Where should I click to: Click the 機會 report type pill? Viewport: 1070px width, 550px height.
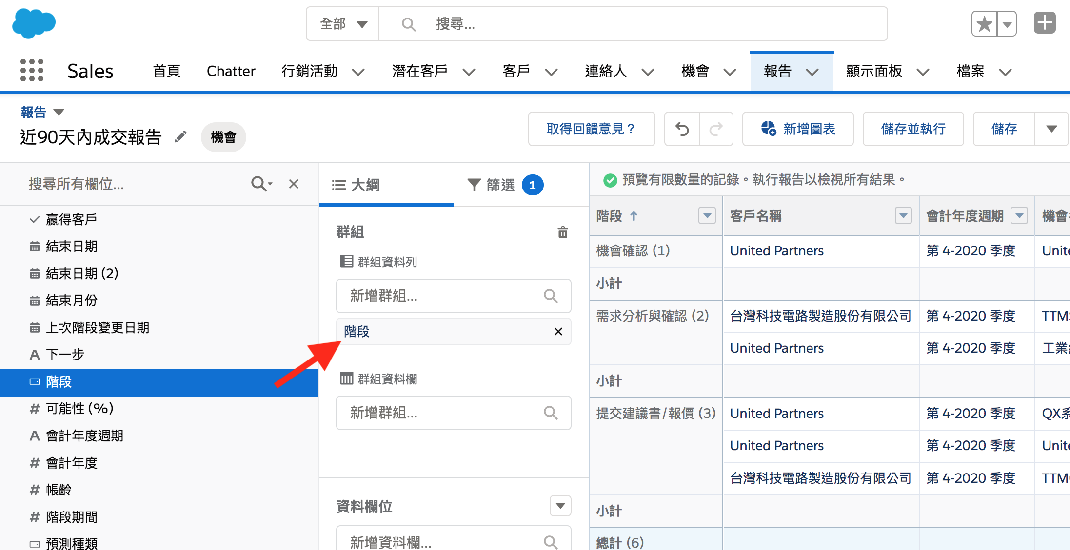(223, 137)
